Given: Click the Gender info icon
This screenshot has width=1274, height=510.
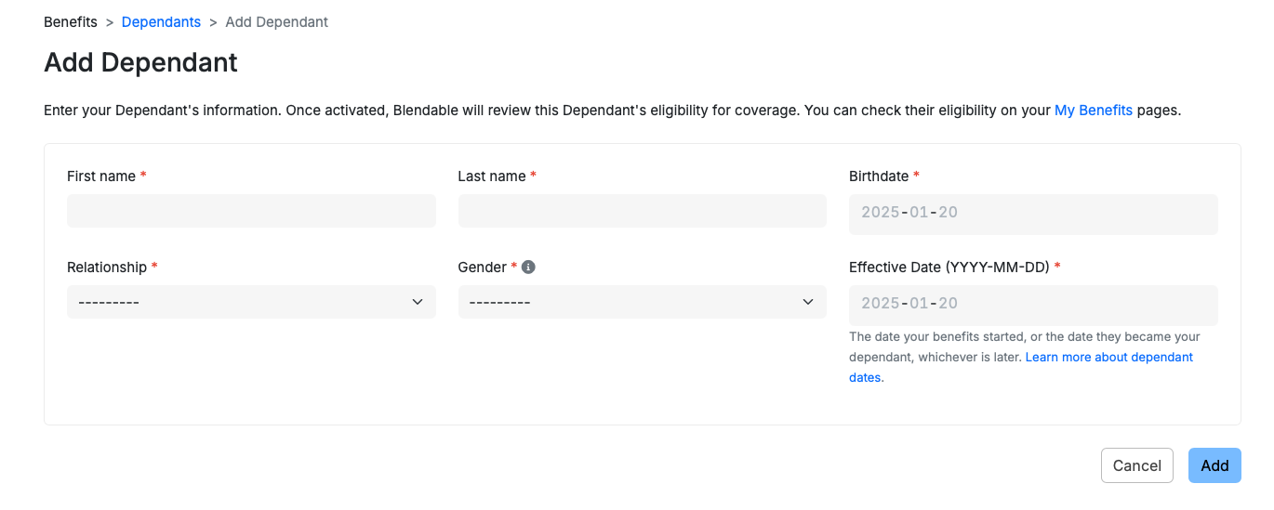Looking at the screenshot, I should point(528,267).
